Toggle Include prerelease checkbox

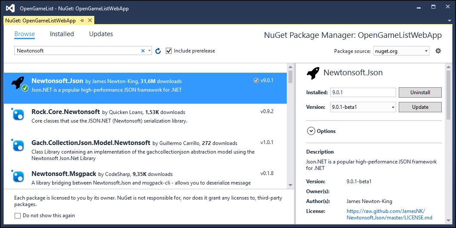pyautogui.click(x=169, y=51)
